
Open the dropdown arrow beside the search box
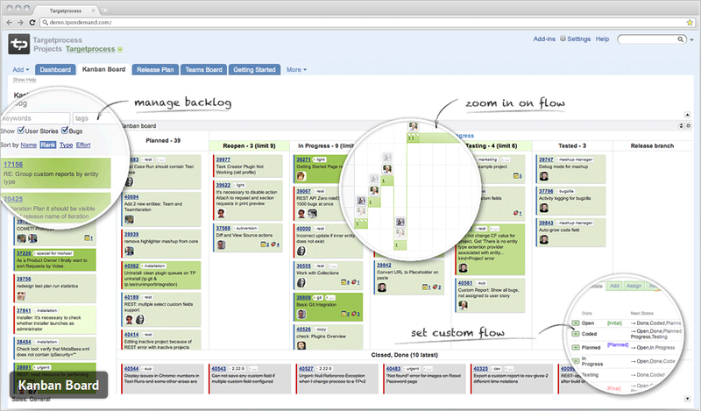(x=691, y=39)
